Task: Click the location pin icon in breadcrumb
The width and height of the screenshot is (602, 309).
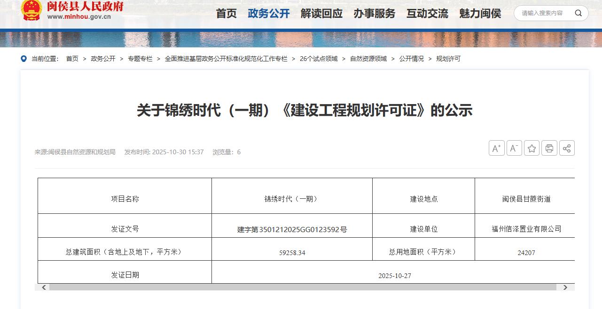Action: [x=23, y=59]
